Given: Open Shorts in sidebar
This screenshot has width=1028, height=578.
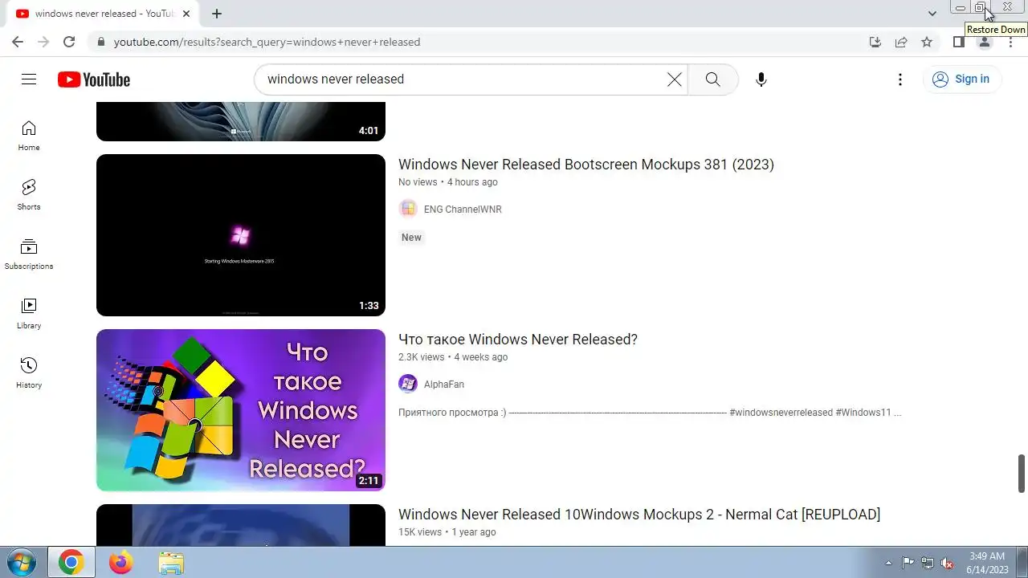Looking at the screenshot, I should (x=29, y=195).
